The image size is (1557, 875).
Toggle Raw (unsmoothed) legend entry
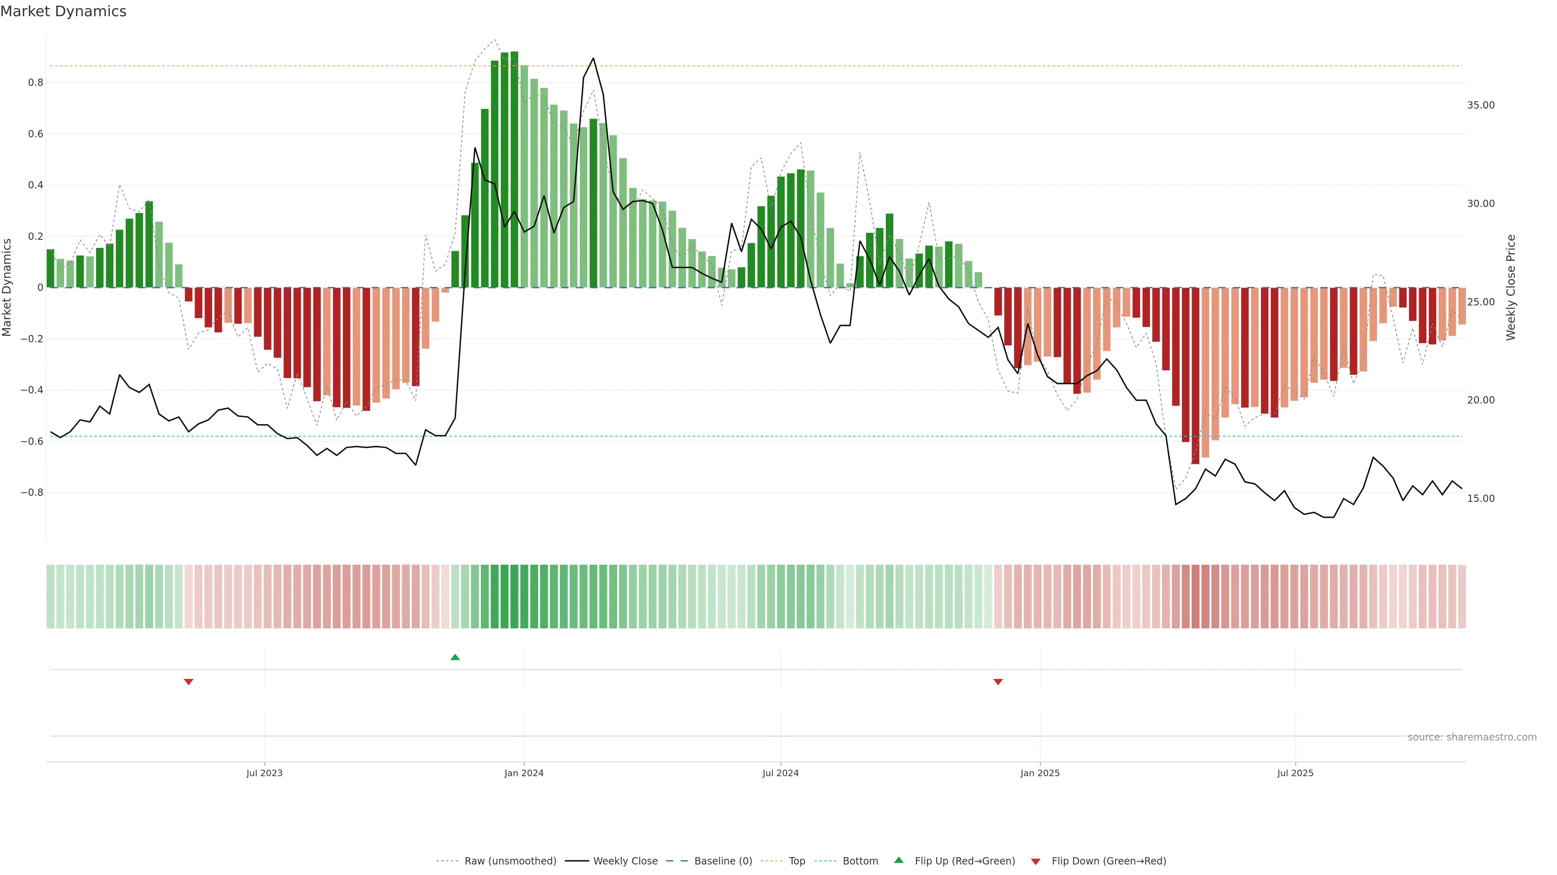pos(510,860)
